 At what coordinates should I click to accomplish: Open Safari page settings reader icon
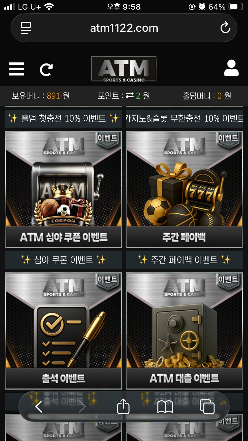click(x=26, y=28)
